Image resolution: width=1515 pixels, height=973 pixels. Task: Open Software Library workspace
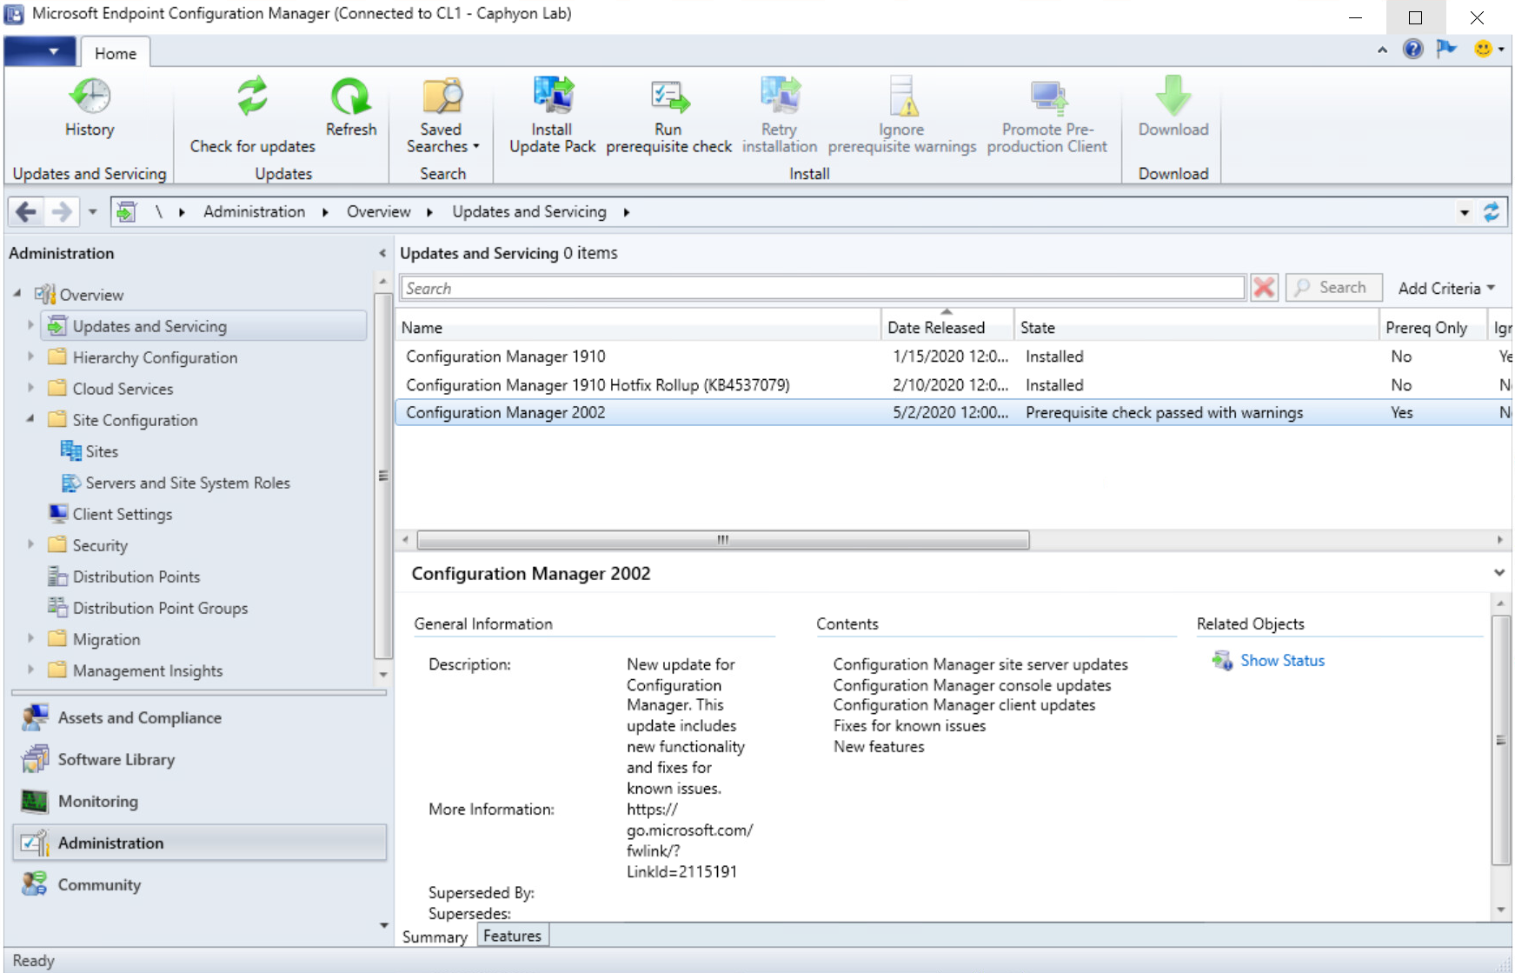click(x=199, y=759)
